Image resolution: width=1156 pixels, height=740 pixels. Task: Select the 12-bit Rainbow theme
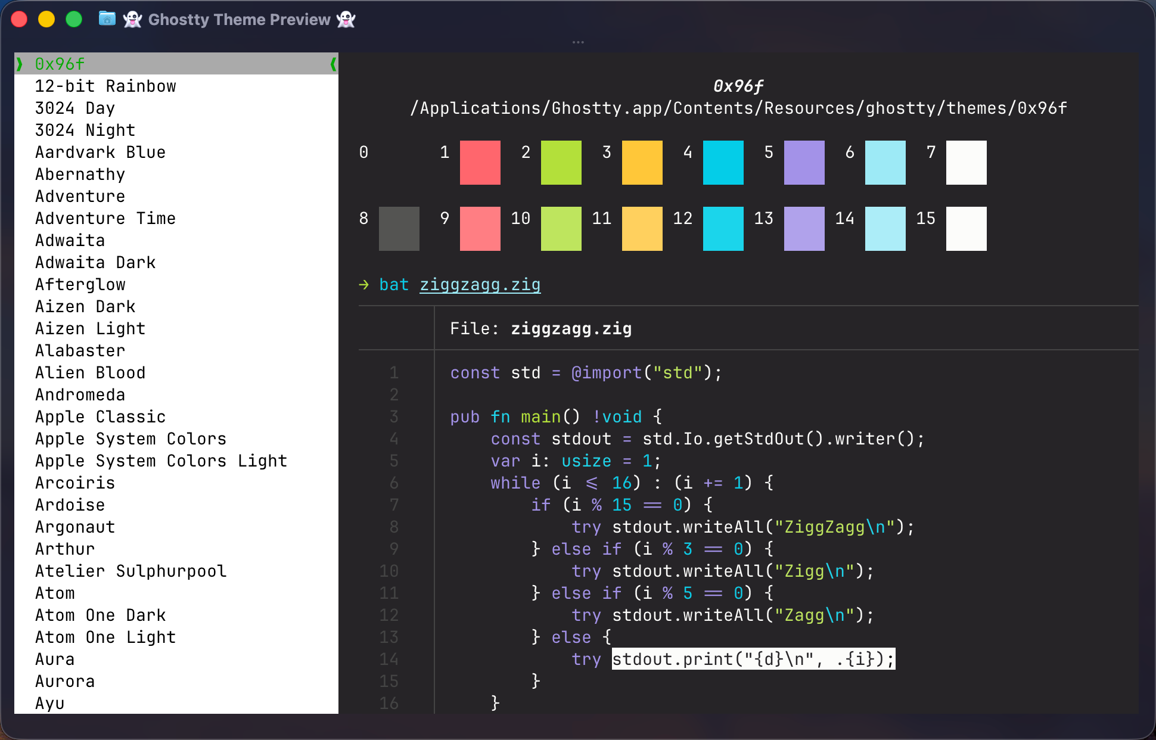tap(176, 86)
